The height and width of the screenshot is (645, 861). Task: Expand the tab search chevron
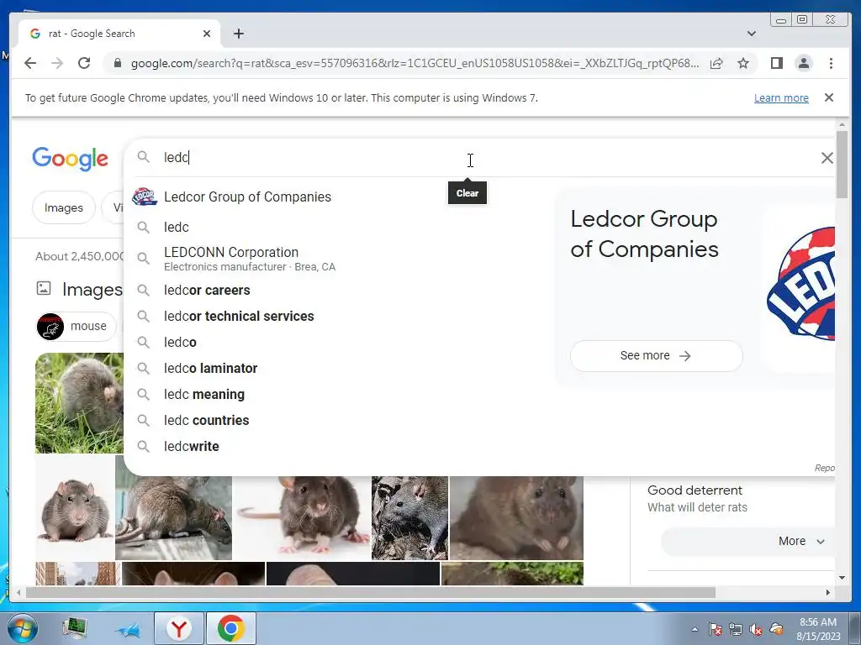click(x=752, y=34)
